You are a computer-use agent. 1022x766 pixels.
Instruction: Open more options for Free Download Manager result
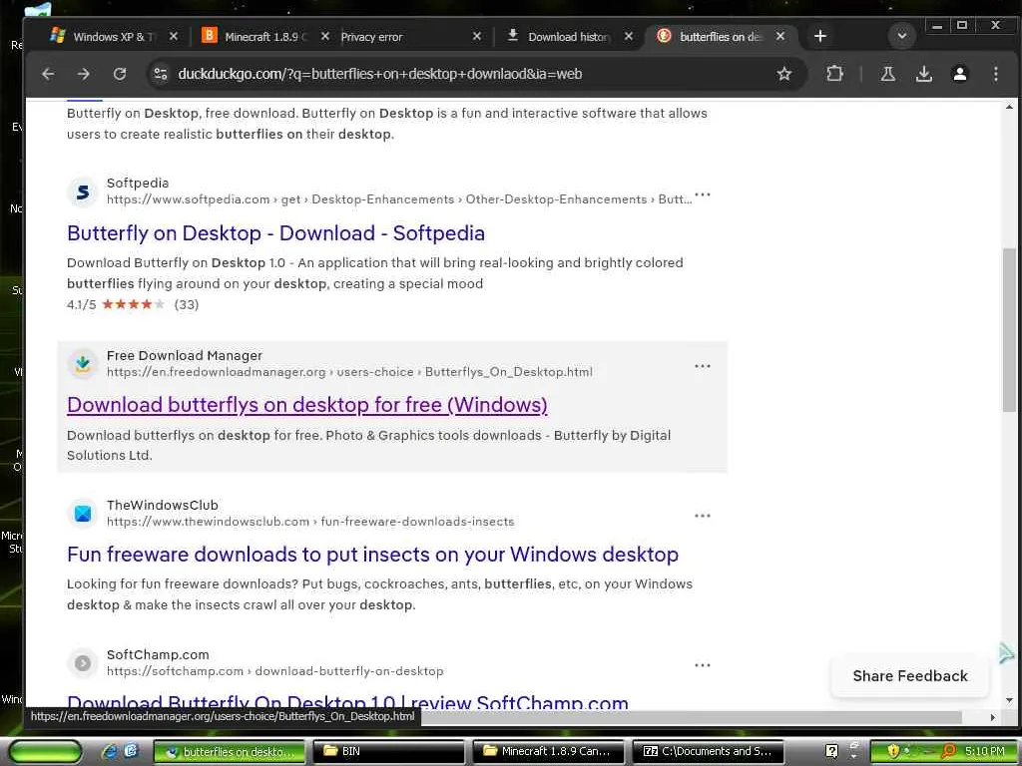[703, 366]
